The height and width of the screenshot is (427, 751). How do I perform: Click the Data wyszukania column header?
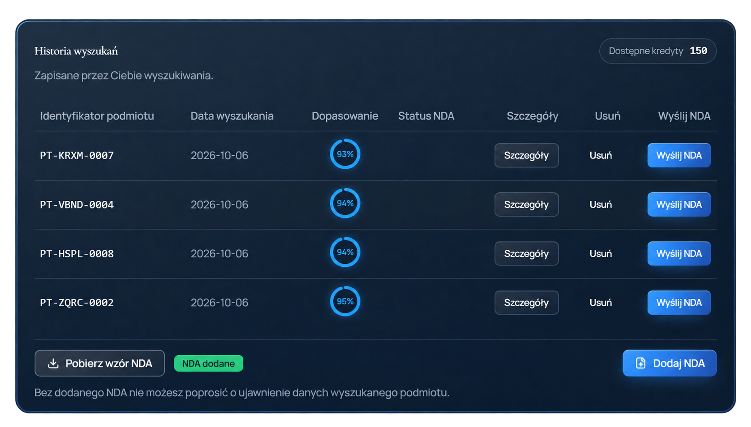[232, 116]
